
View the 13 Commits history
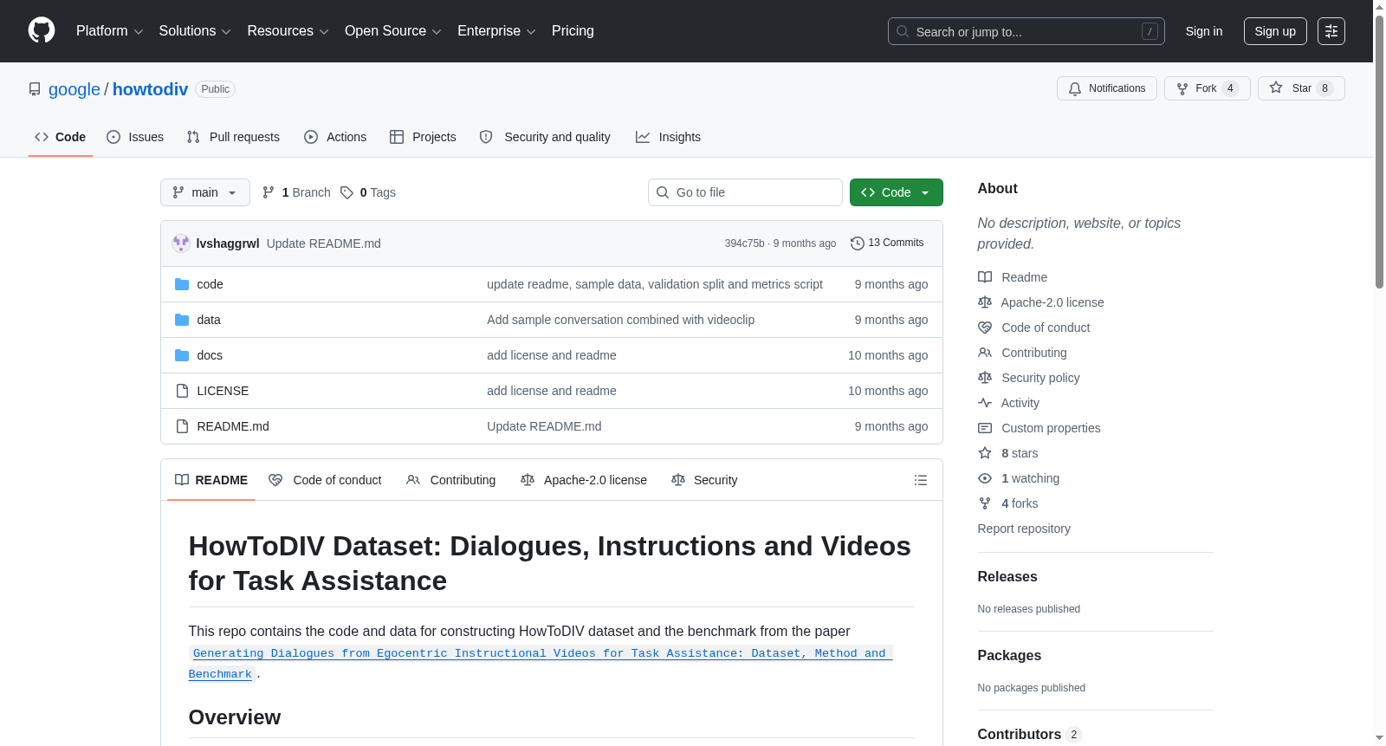point(887,243)
